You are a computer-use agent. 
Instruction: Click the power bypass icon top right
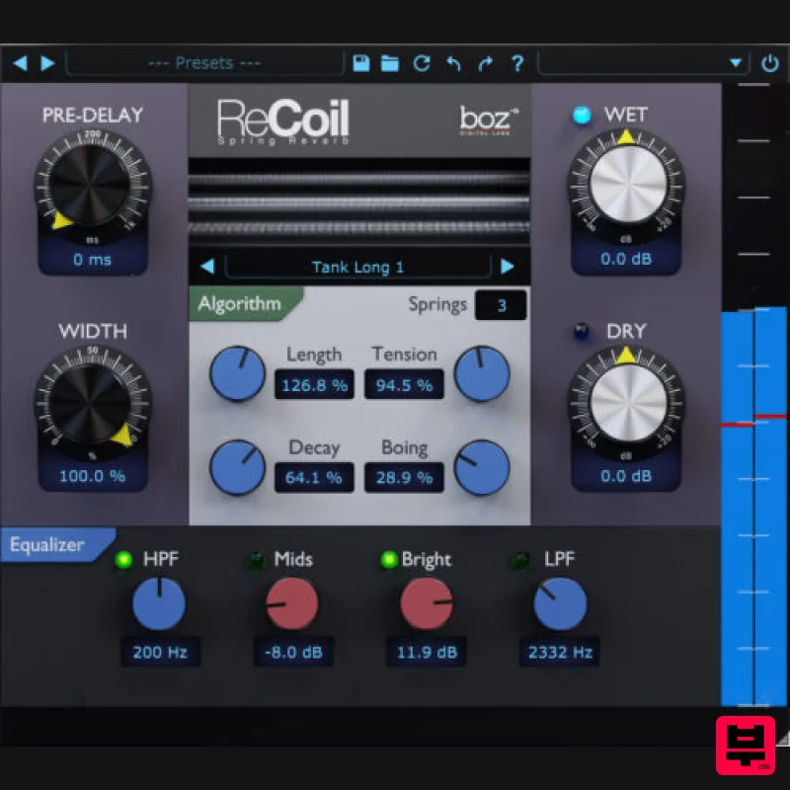coord(769,61)
